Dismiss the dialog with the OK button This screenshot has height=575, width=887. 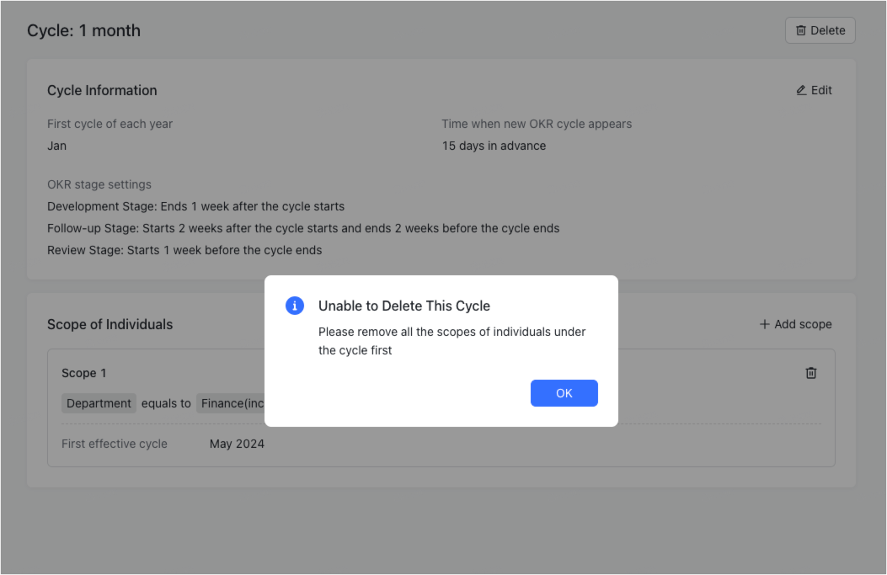coord(564,392)
